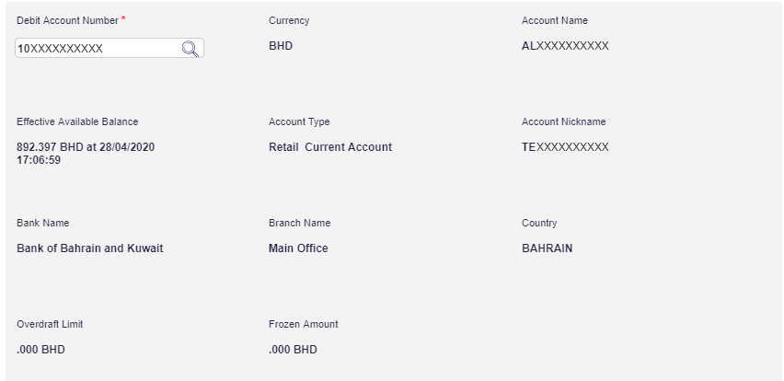The height and width of the screenshot is (381, 784).
Task: Click the Effective Available Balance label
Action: tap(77, 121)
